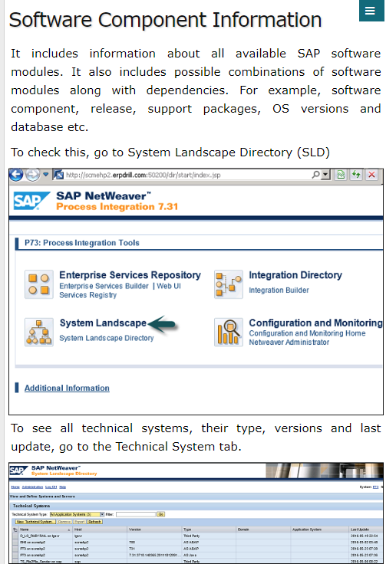Click the browser back arrow button
The width and height of the screenshot is (386, 564).
[x=16, y=175]
